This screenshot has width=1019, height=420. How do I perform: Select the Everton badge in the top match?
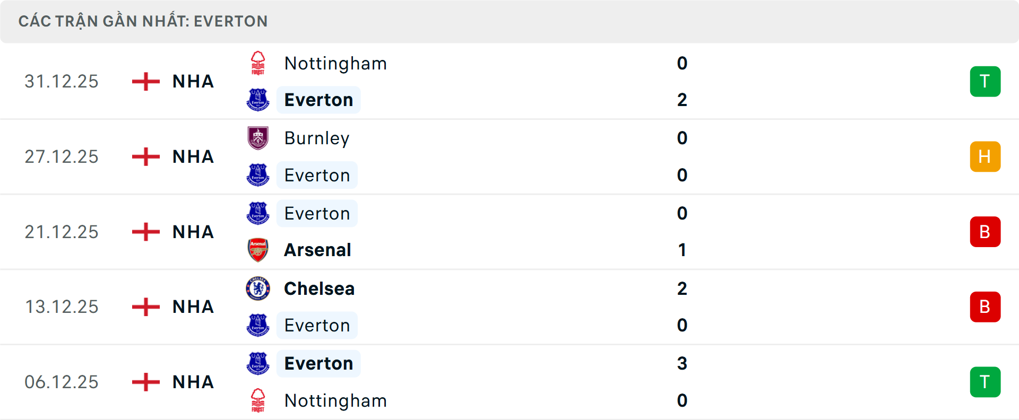click(258, 100)
